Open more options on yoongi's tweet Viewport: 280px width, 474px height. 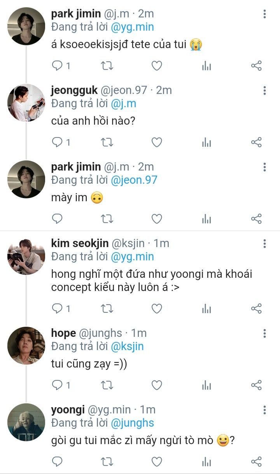point(264,410)
